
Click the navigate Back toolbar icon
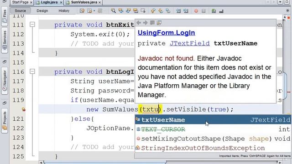click(89, 11)
